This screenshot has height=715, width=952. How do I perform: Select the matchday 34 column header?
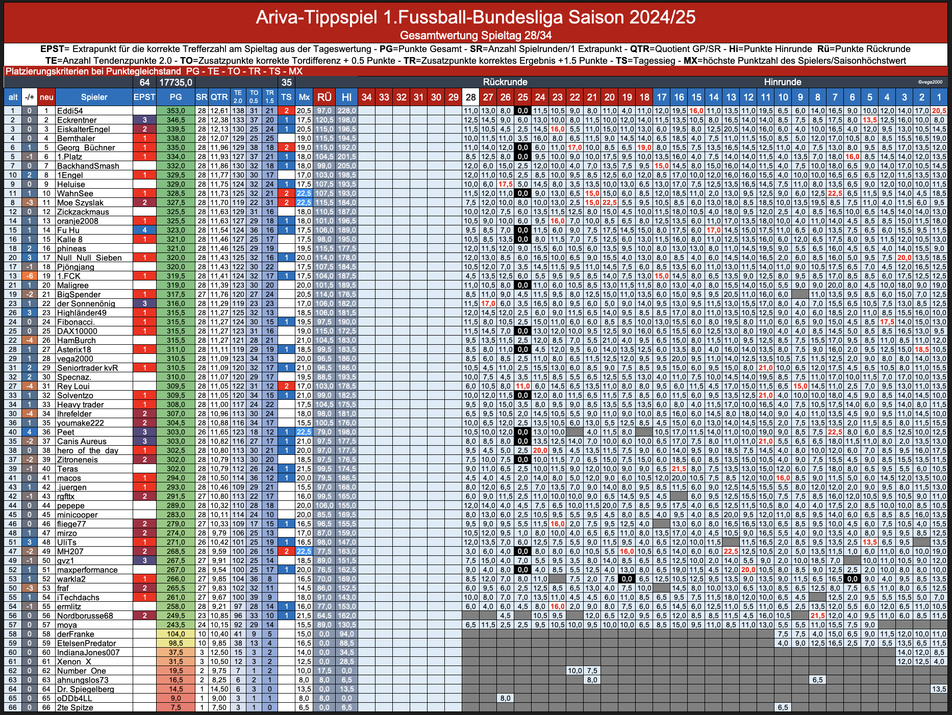pos(366,97)
